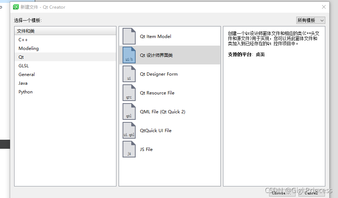This screenshot has height=198, width=338.
Task: Choose the JS File template label
Action: click(x=146, y=149)
